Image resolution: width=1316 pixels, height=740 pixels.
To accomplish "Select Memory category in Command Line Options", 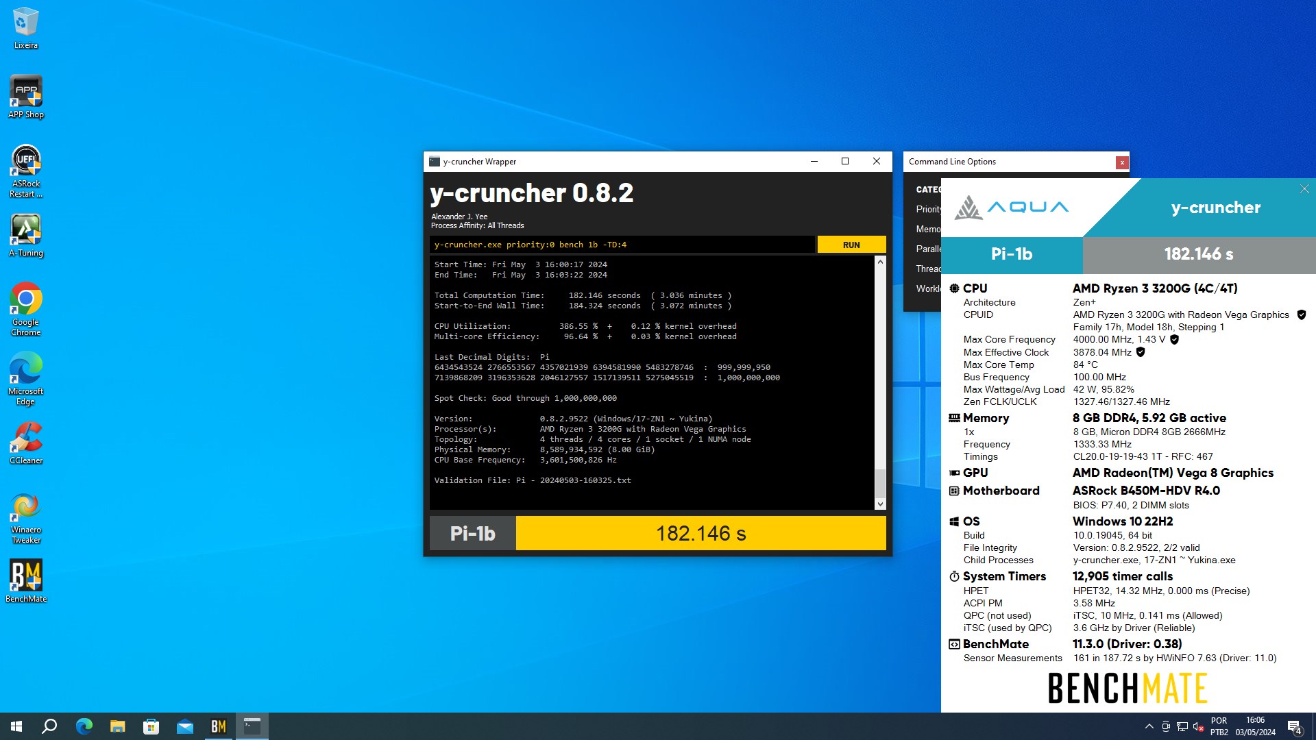I will 928,229.
